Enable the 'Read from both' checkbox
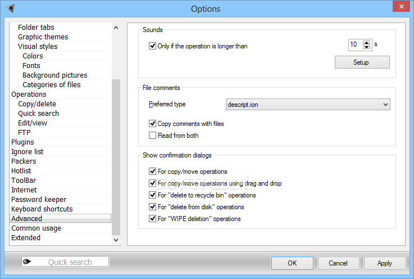This screenshot has width=414, height=279. (x=152, y=136)
